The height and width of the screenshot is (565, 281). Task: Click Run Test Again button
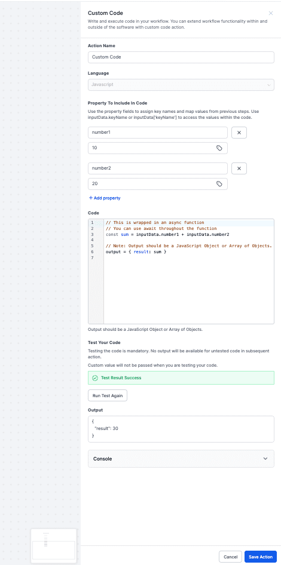[108, 395]
